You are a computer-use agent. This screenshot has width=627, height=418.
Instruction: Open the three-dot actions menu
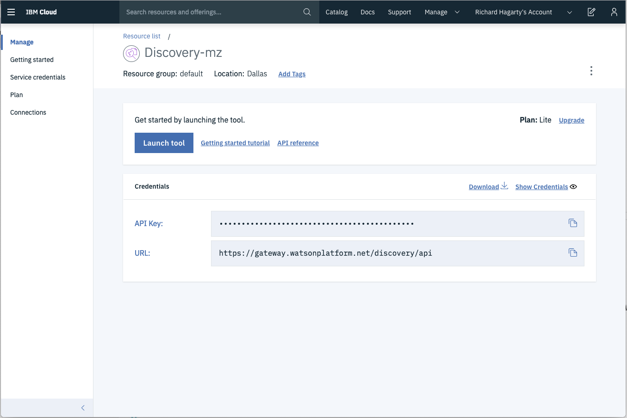coord(591,71)
